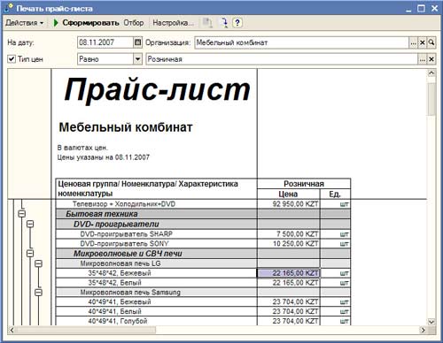Select the 7 500,00 KZT price cell

click(289, 234)
